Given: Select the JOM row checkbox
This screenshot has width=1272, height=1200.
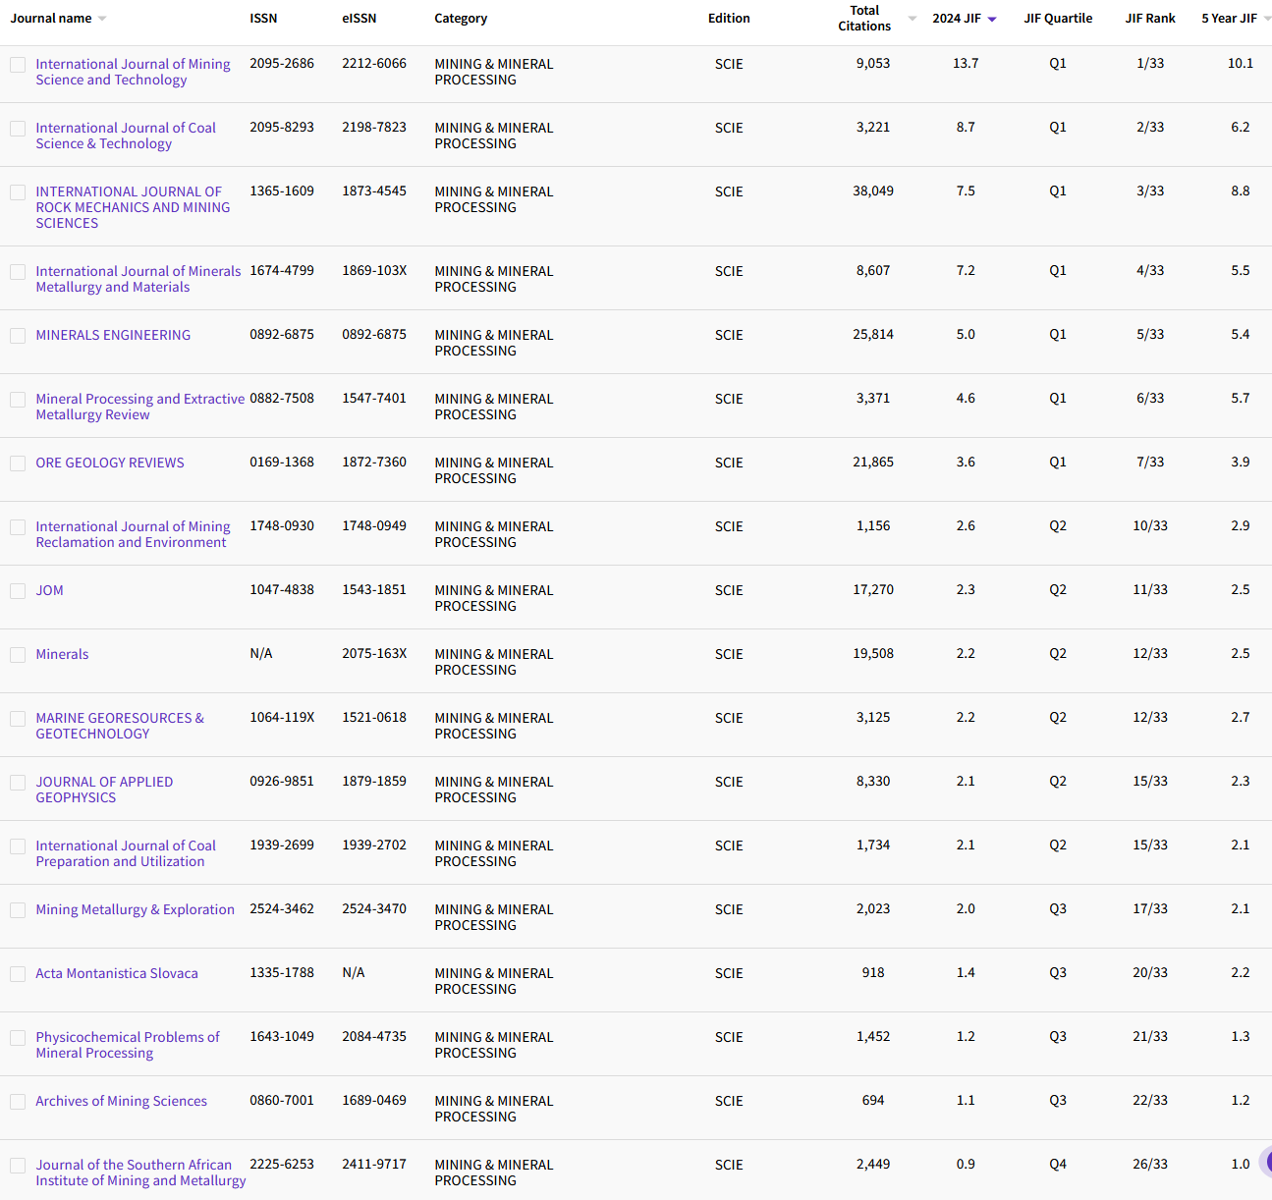Looking at the screenshot, I should click(18, 591).
